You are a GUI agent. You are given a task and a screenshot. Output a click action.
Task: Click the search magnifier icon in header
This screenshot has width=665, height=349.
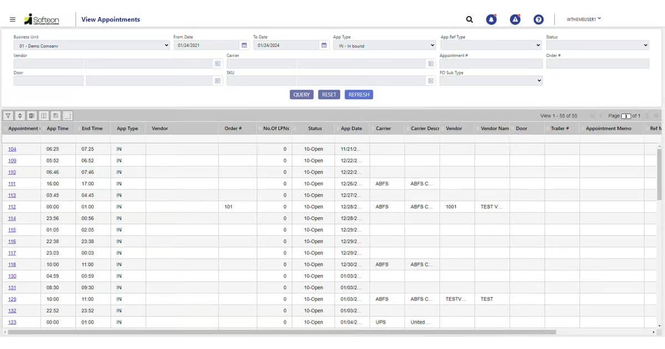(469, 19)
